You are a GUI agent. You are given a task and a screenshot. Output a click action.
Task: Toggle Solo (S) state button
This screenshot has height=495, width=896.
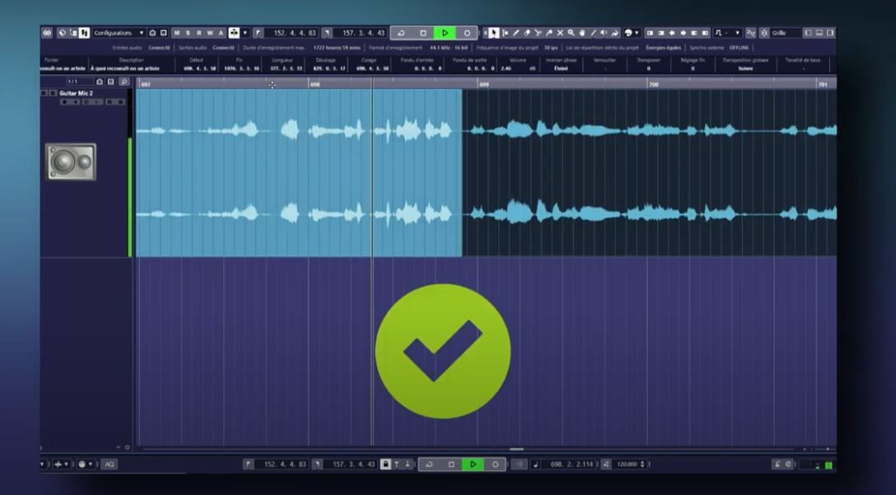[x=188, y=33]
